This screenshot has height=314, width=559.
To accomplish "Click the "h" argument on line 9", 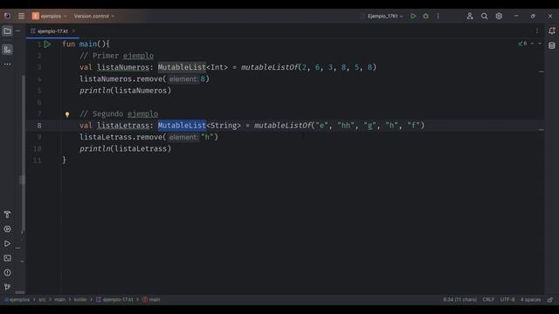I will (207, 137).
